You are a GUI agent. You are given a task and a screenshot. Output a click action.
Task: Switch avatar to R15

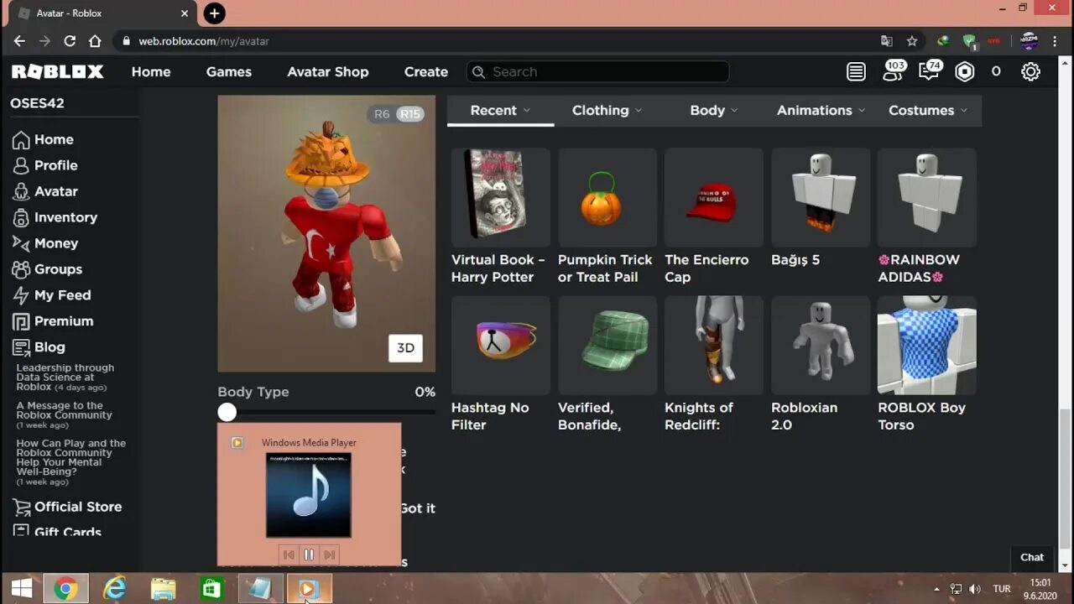409,114
